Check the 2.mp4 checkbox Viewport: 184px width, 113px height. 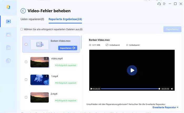click(x=26, y=97)
